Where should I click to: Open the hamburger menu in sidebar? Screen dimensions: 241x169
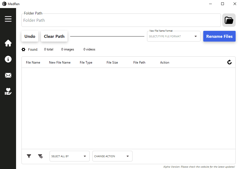point(8,19)
